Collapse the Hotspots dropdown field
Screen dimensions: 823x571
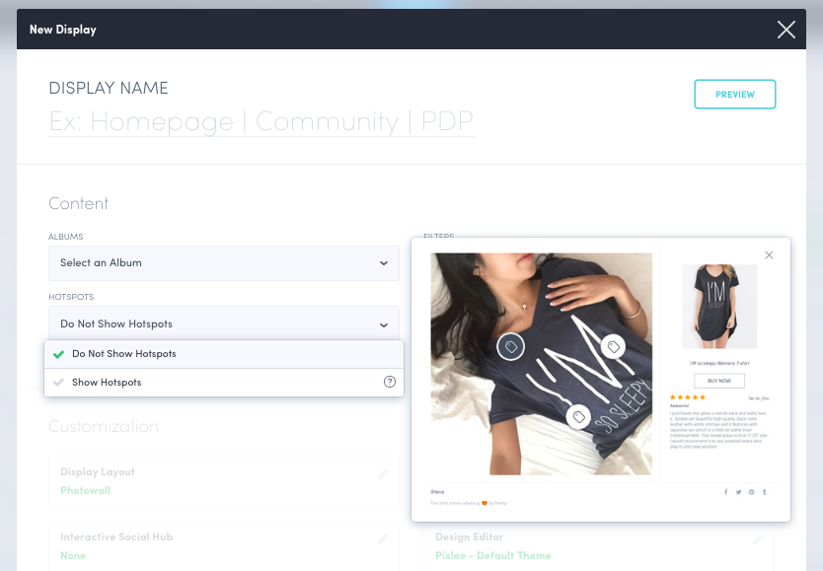(224, 324)
